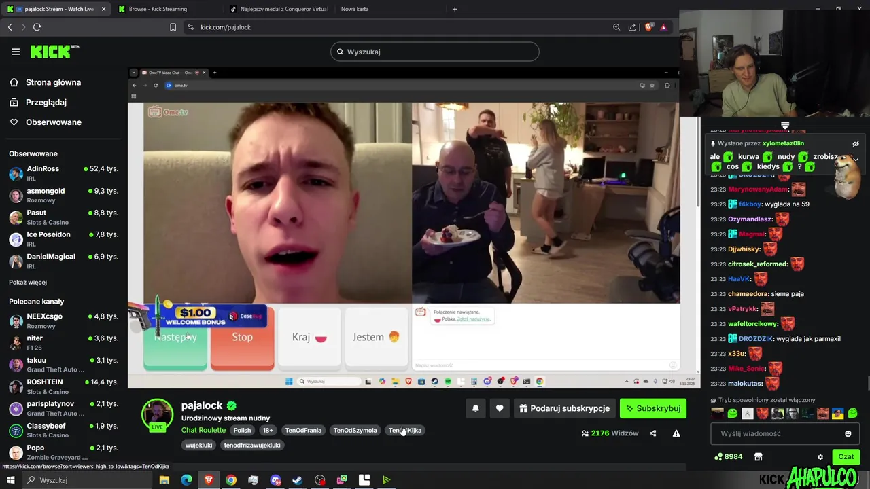Open Windows Start menu
The width and height of the screenshot is (870, 489).
(x=11, y=480)
